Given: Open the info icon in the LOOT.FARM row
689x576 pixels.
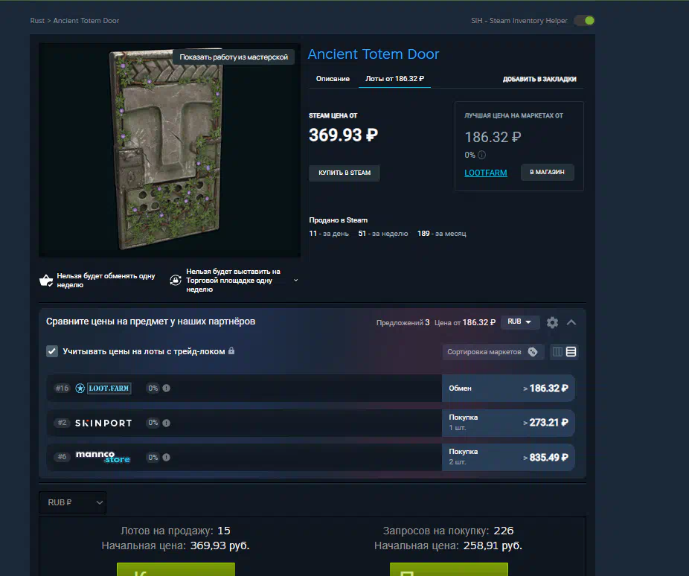Looking at the screenshot, I should pyautogui.click(x=166, y=388).
